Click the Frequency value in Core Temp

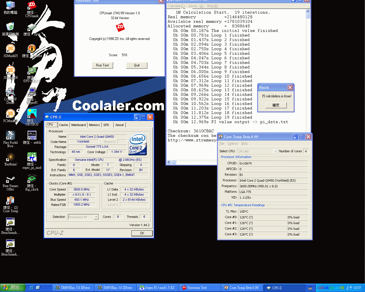[273, 186]
